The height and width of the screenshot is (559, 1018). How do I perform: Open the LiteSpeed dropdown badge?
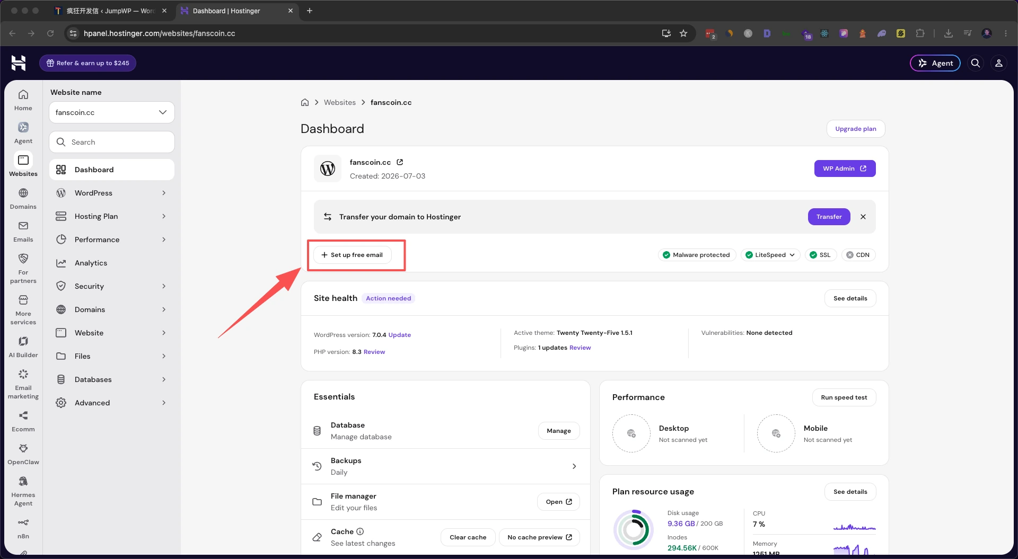click(770, 255)
